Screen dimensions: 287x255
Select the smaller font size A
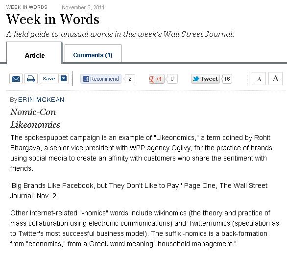click(259, 79)
